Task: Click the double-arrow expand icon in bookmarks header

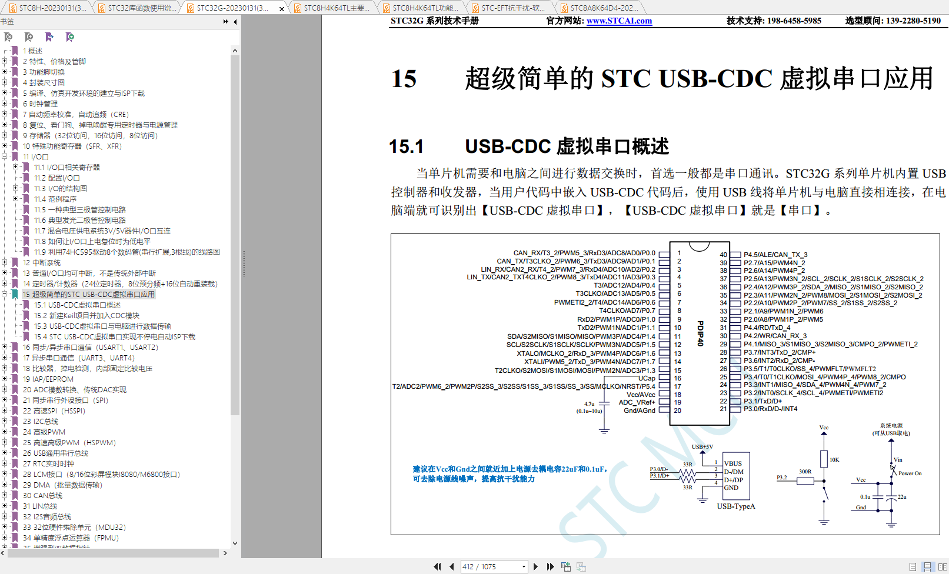Action: click(x=226, y=22)
